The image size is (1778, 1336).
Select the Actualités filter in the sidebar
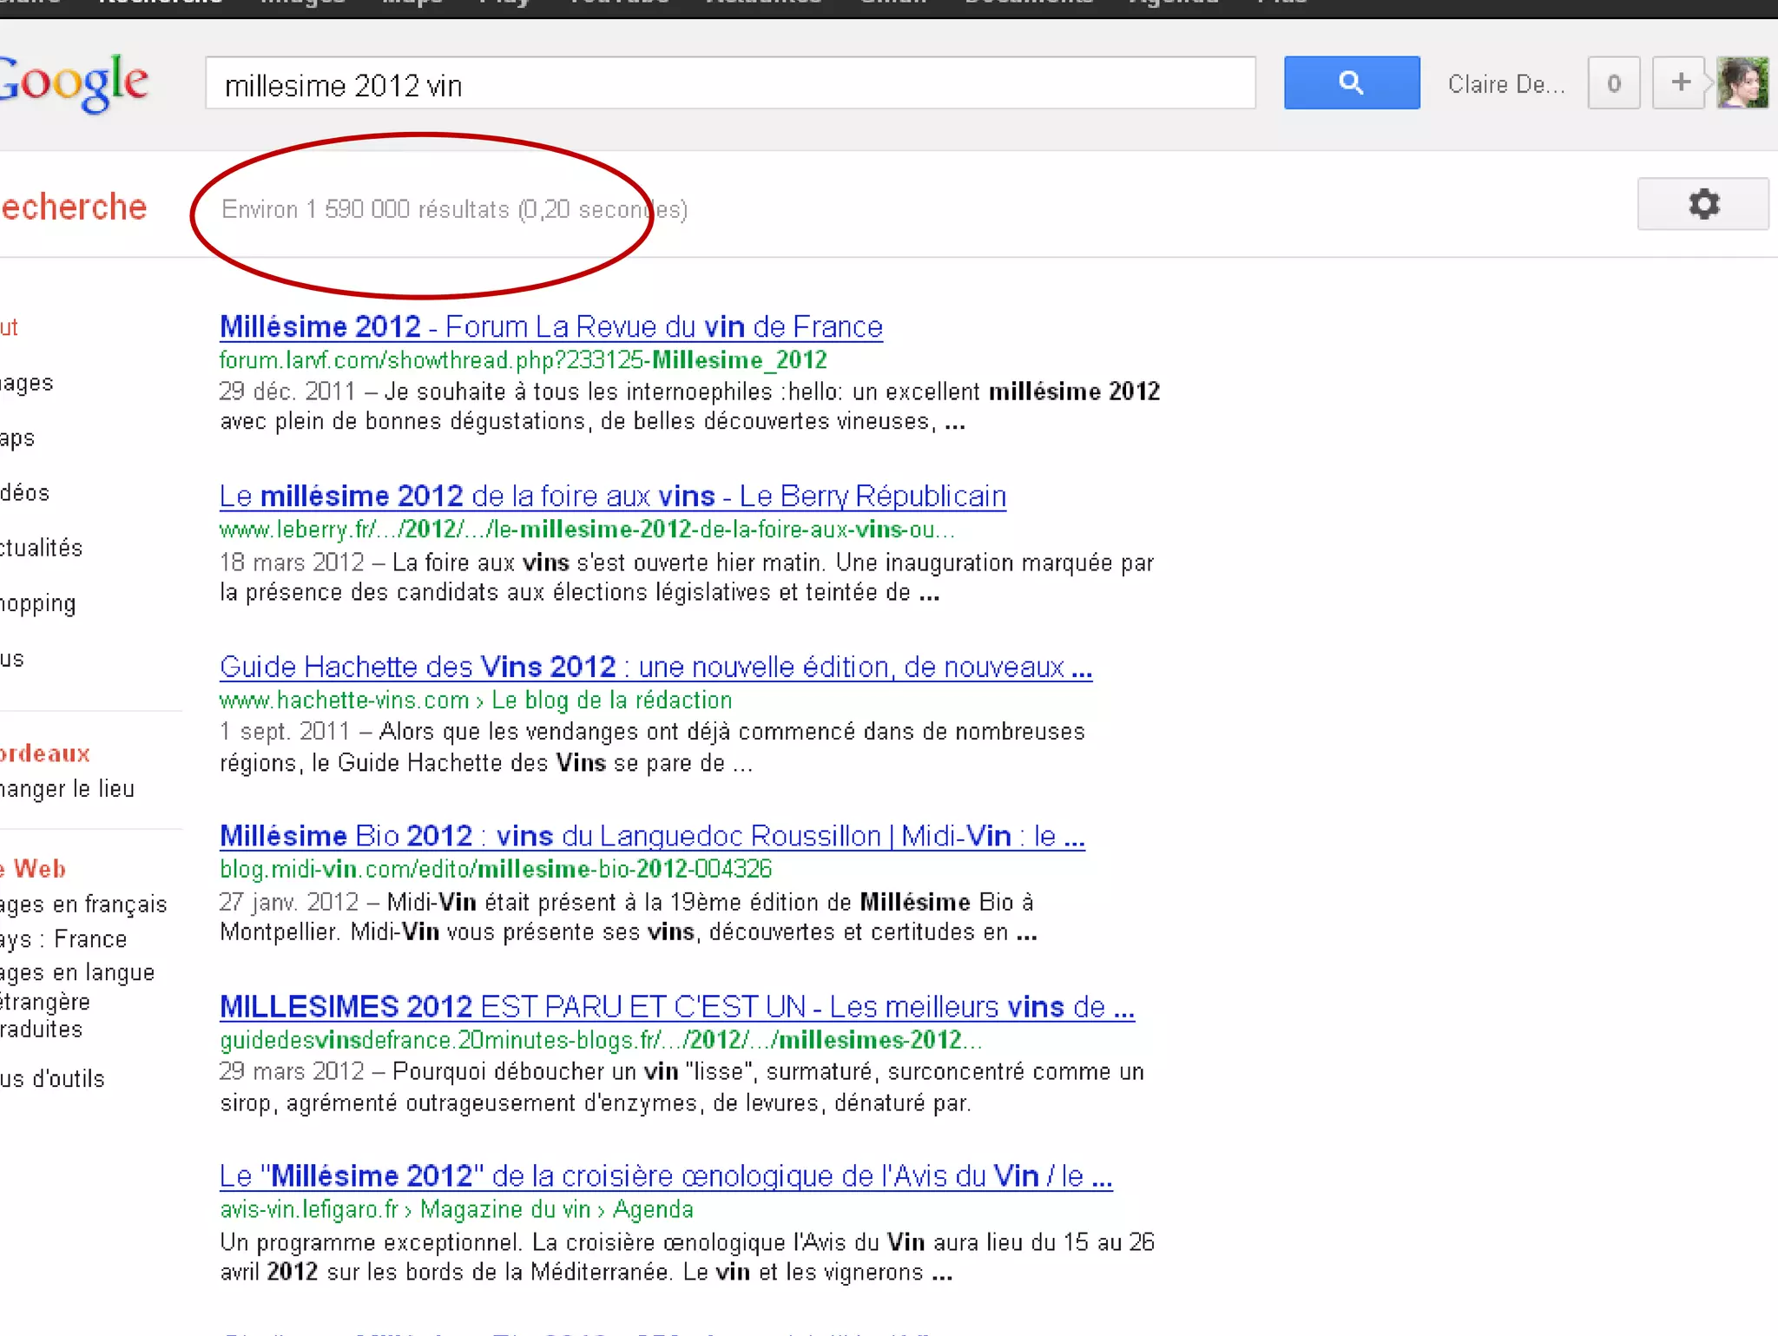click(41, 549)
